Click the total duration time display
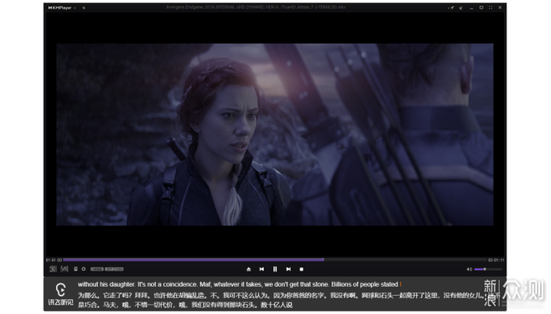This screenshot has width=551, height=314. coord(496,260)
